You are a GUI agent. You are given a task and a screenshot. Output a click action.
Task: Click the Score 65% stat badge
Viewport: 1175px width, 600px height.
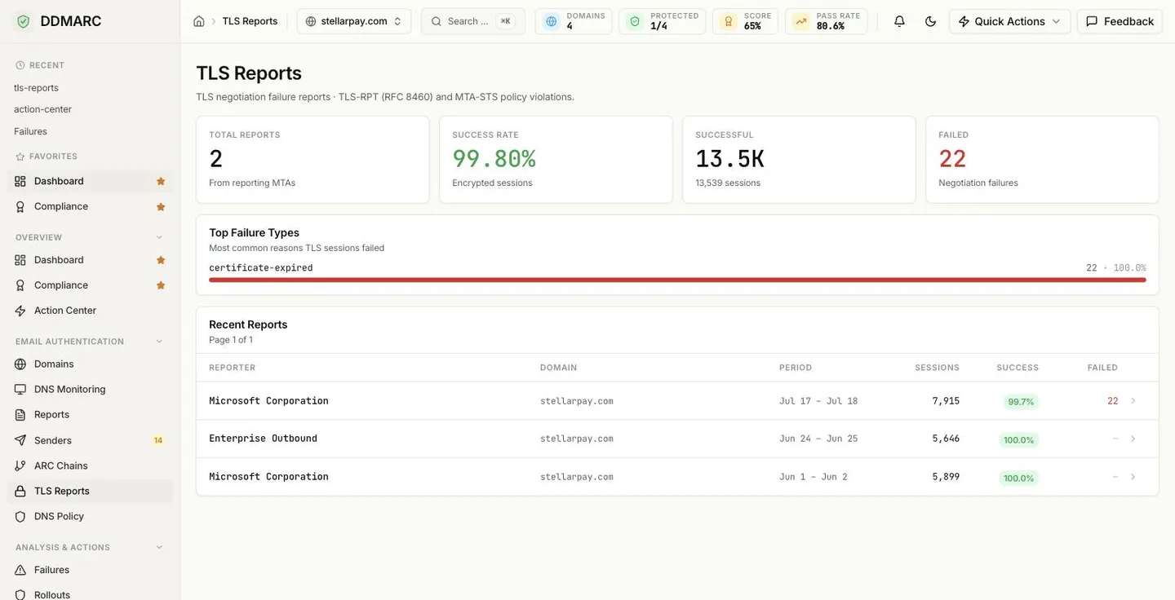click(x=745, y=21)
